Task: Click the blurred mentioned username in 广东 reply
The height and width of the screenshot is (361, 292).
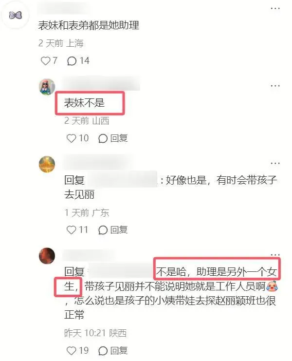Action: click(122, 180)
